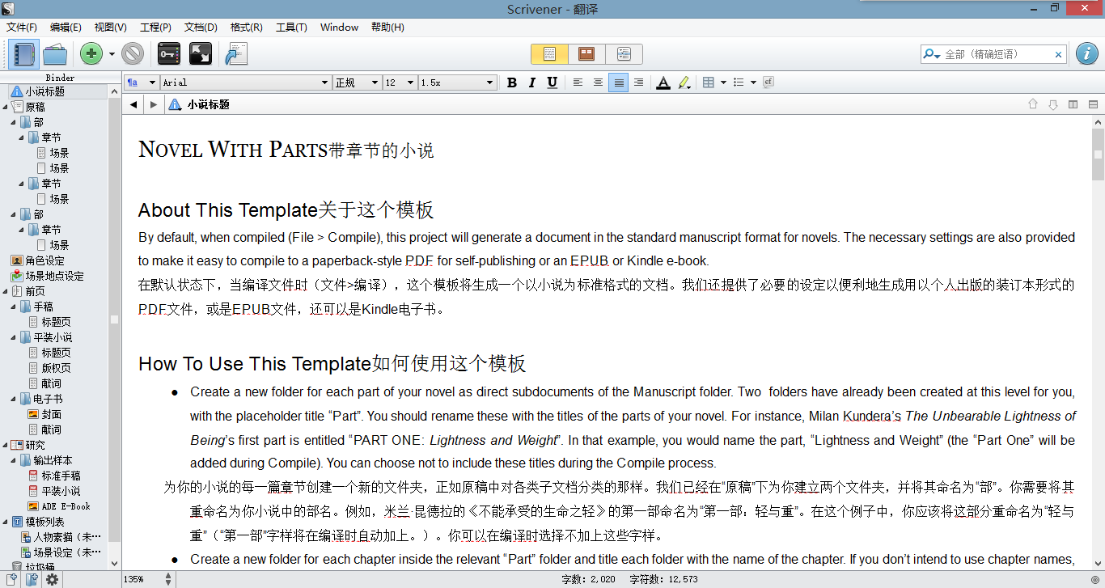Clear the search field with X
Viewport: 1105px width, 588px height.
pyautogui.click(x=1058, y=55)
